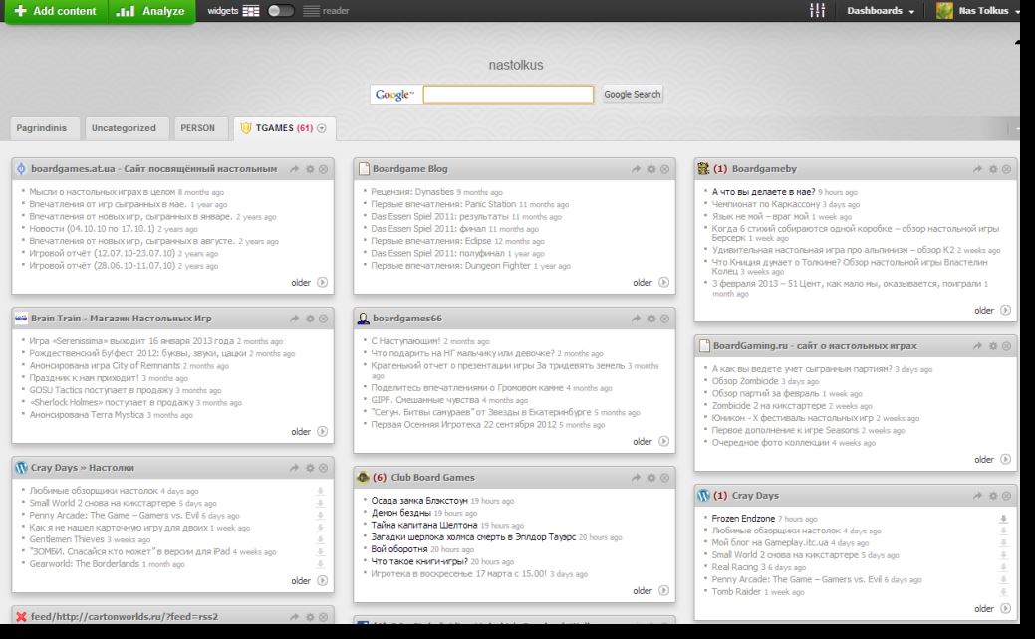Screen dimensions: 1035x639
Task: Select the widgets grid view icon
Action: pos(251,11)
